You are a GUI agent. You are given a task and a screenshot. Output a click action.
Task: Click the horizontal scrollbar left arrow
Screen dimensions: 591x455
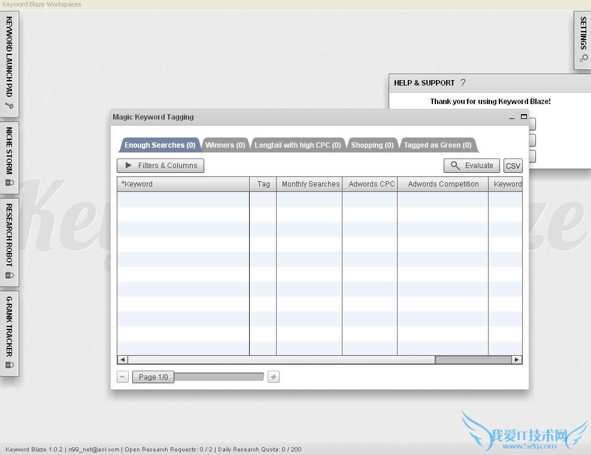click(123, 360)
